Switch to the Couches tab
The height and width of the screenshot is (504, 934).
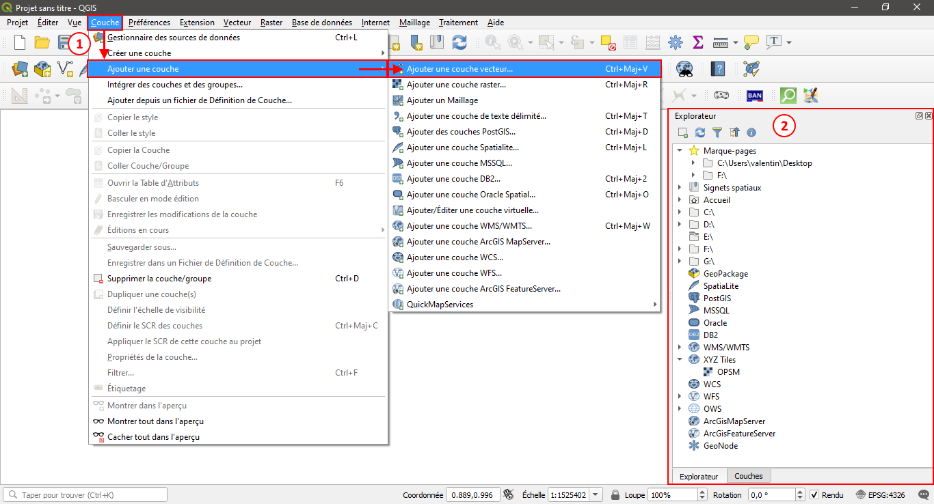(749, 476)
